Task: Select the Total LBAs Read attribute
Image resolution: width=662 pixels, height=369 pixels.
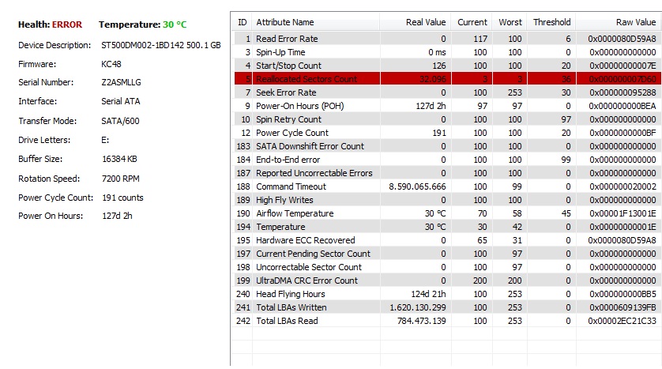Action: tap(446, 321)
